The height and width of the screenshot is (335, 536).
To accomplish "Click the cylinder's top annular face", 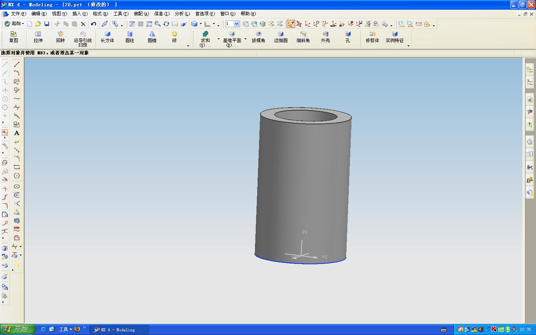I will (x=268, y=114).
